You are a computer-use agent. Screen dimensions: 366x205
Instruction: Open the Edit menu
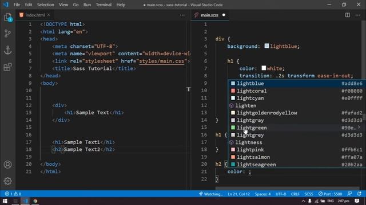pos(28,5)
